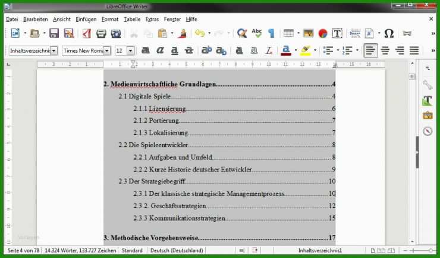Open the Format menu
Viewport: 440px width, 258px height.
(110, 20)
